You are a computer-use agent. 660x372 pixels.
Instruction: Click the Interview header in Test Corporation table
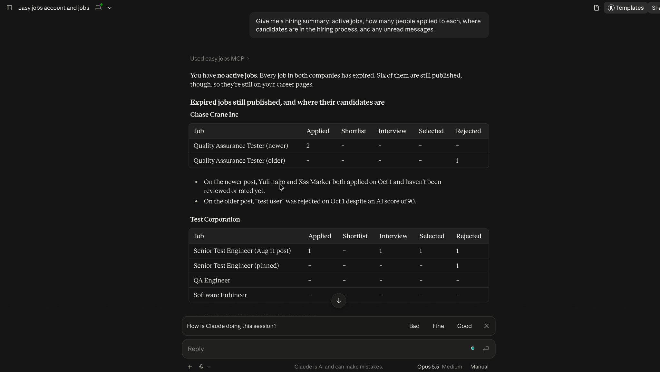point(393,236)
